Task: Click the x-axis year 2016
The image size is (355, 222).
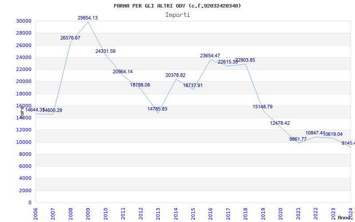Action: coord(210,214)
